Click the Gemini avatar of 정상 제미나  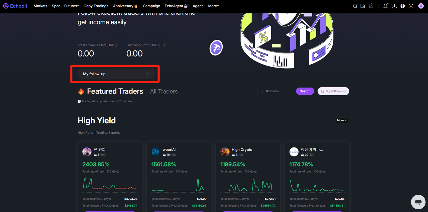294,152
